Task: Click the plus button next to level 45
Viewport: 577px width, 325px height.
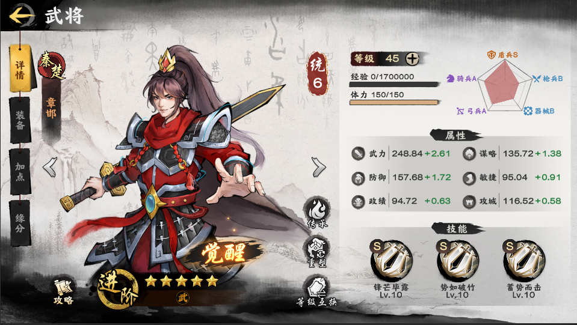Action: click(x=412, y=58)
